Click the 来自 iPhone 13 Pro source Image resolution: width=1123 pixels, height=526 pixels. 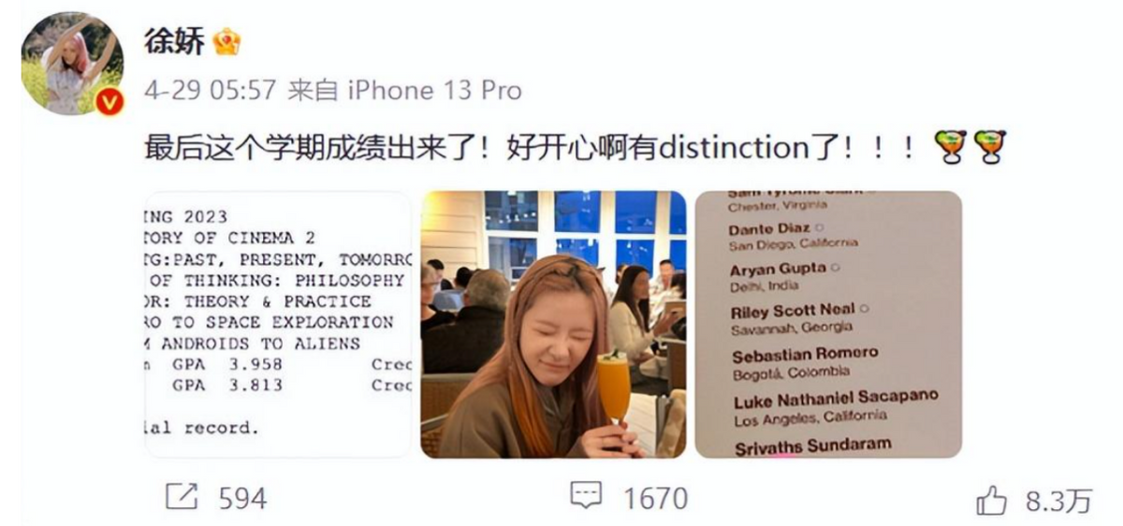tap(404, 91)
